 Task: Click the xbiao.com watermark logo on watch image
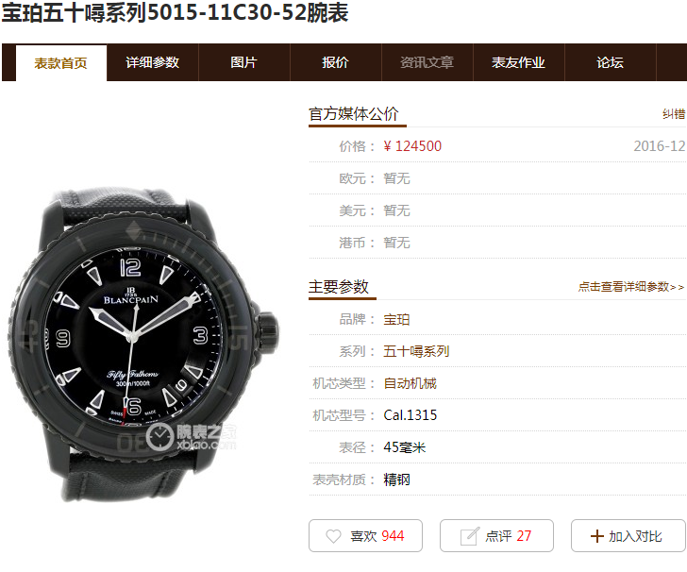tap(191, 437)
